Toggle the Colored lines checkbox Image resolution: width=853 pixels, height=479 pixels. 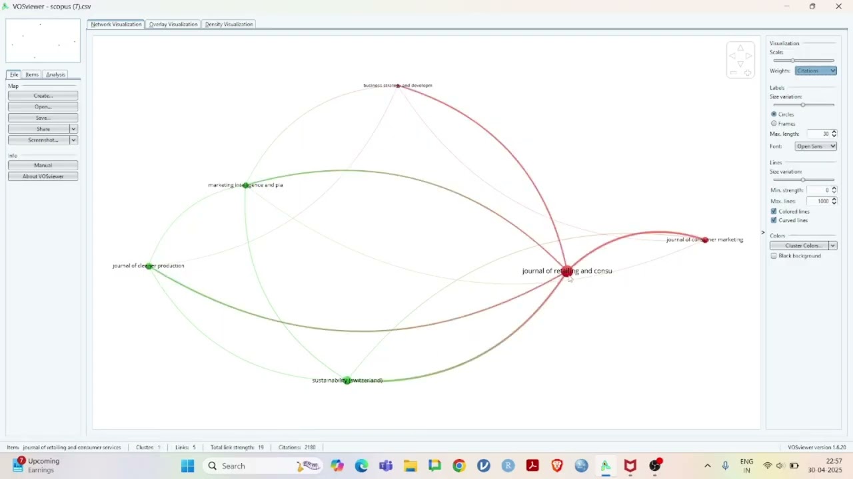pyautogui.click(x=774, y=212)
